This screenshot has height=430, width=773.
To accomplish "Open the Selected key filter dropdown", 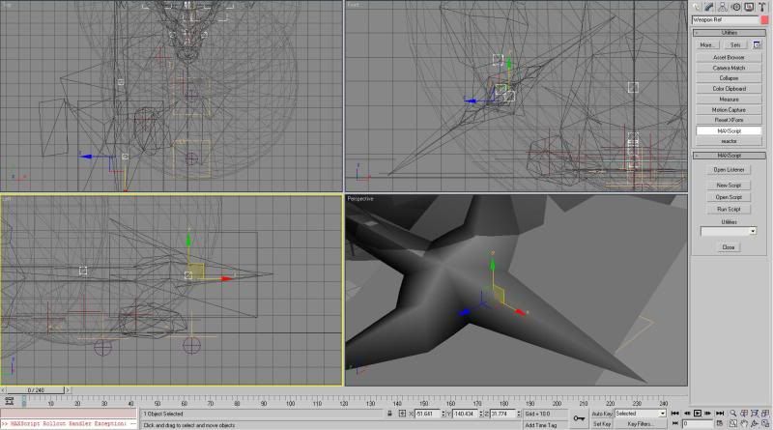I will (640, 414).
